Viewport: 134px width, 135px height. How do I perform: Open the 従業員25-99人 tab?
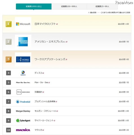[102, 6]
